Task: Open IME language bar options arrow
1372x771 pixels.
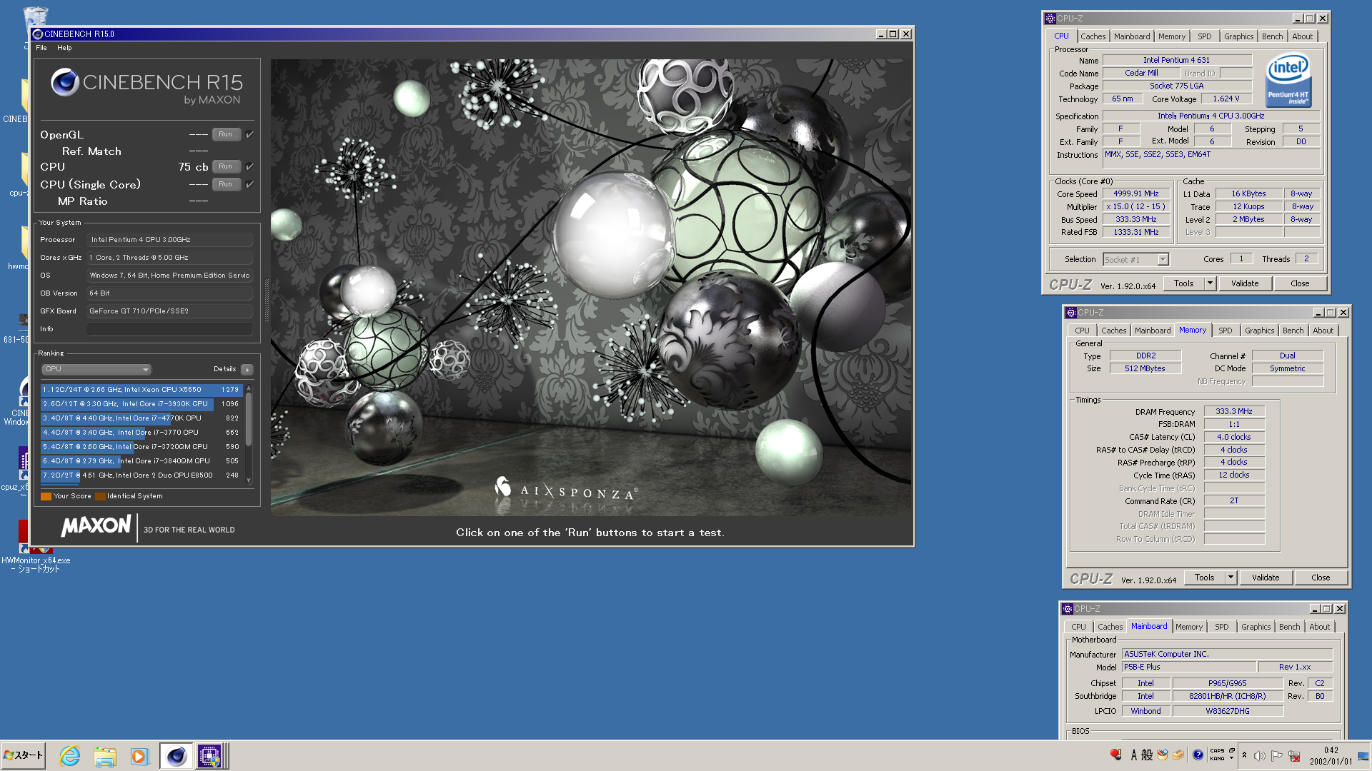Action: (1231, 759)
